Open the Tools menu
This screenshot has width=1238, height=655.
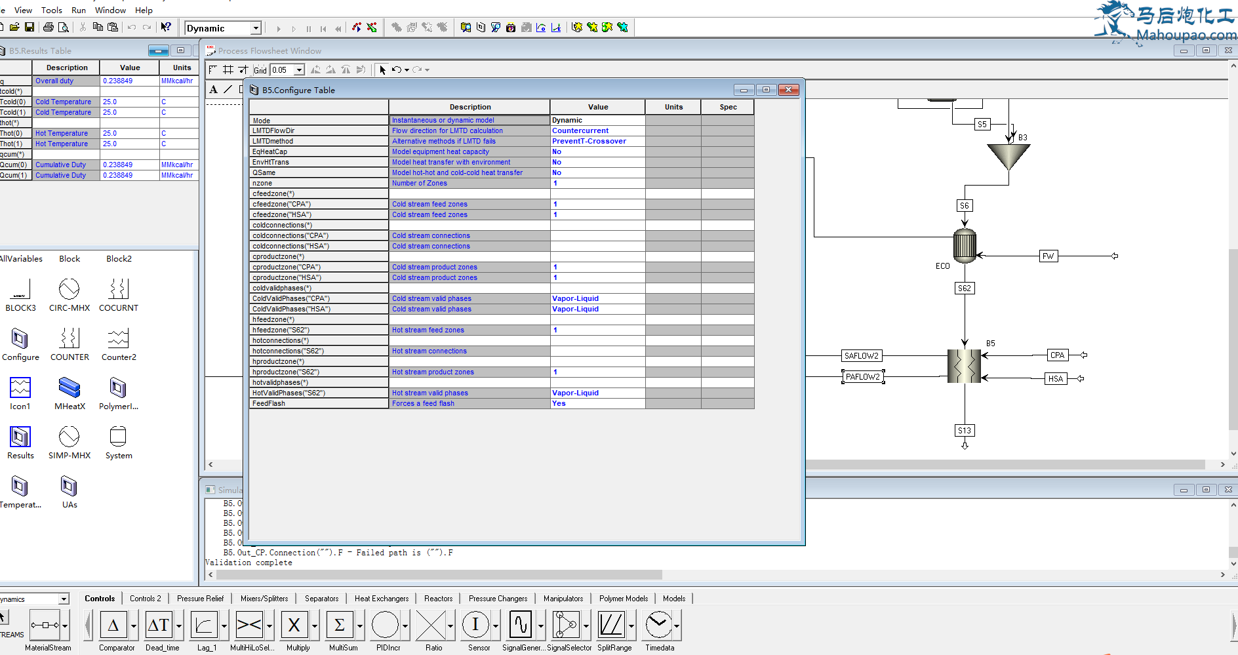coord(52,10)
